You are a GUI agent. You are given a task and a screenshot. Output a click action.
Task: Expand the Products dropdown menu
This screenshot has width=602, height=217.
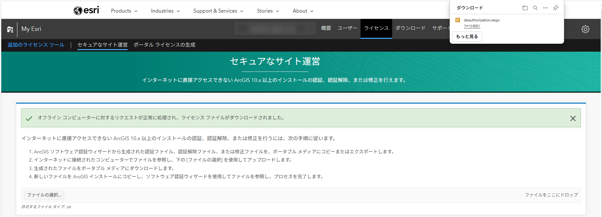(124, 11)
